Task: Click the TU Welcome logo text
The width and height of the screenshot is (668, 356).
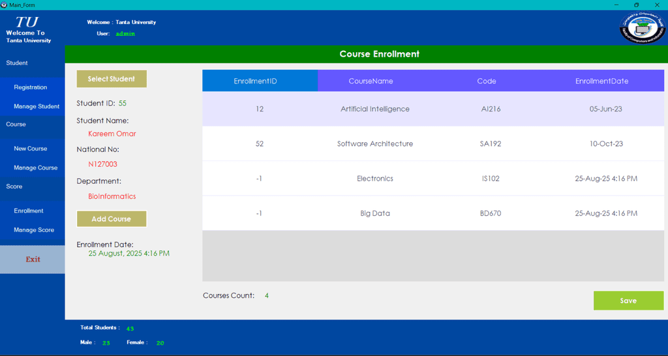Action: pyautogui.click(x=28, y=29)
